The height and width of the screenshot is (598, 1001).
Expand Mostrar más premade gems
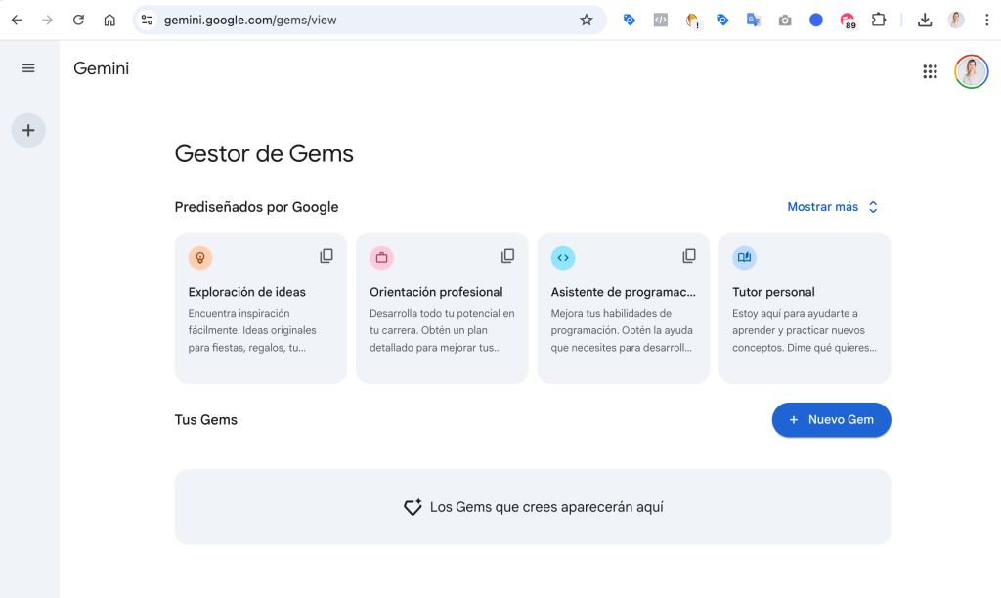pos(833,207)
